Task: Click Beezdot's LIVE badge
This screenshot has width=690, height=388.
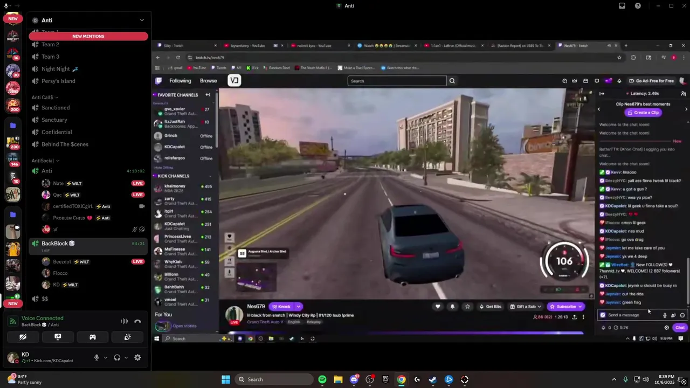Action: click(138, 261)
